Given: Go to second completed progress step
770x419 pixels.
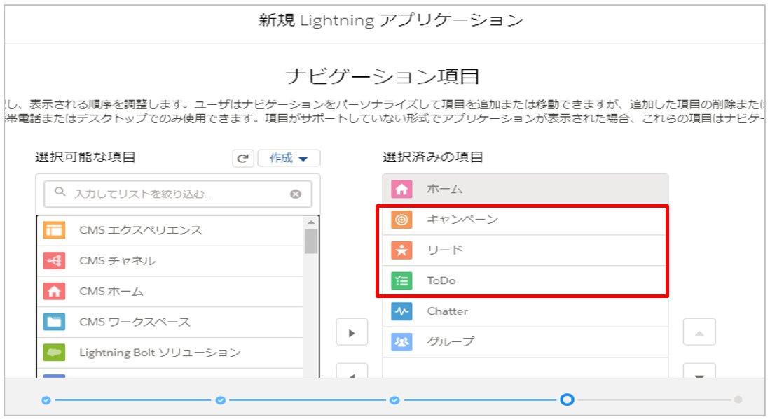Looking at the screenshot, I should point(221,400).
